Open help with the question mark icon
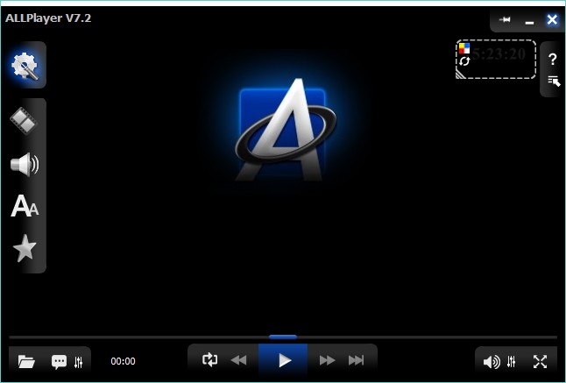 coord(552,60)
